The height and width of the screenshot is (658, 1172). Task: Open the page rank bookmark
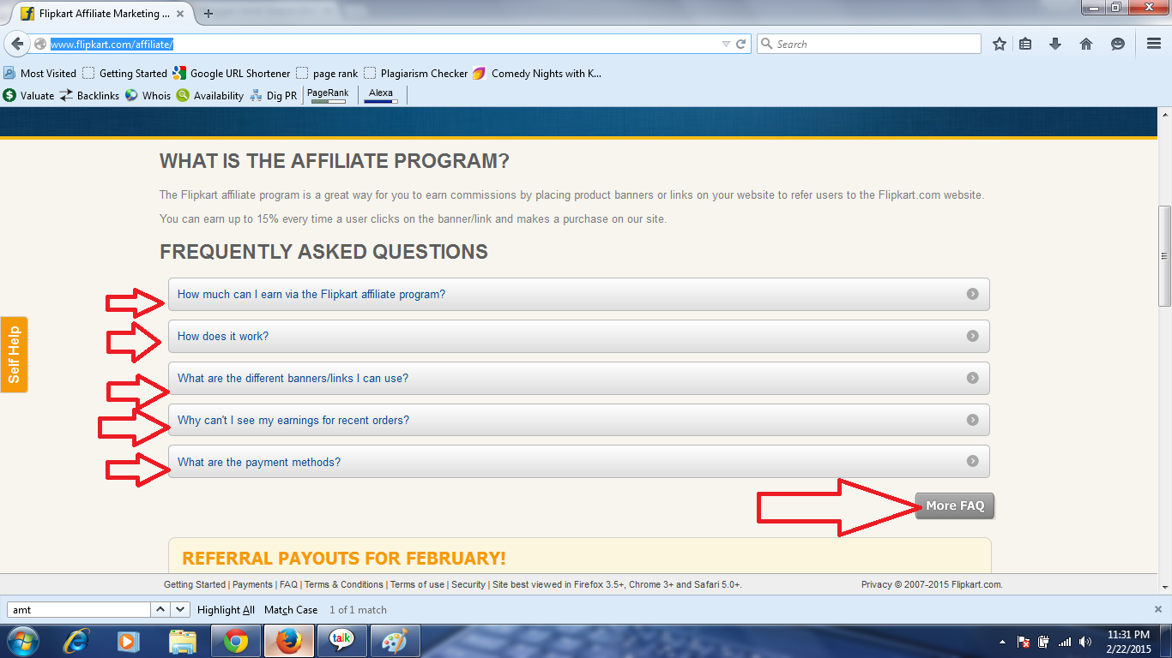327,73
